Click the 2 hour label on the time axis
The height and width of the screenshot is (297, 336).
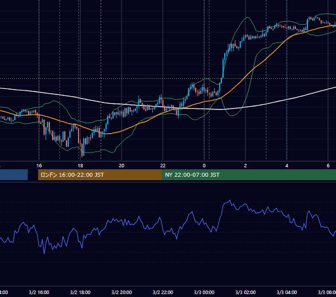tap(246, 166)
